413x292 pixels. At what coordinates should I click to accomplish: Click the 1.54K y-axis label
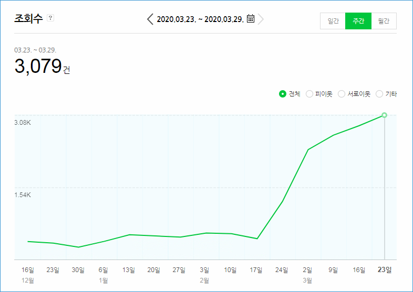tap(23, 195)
